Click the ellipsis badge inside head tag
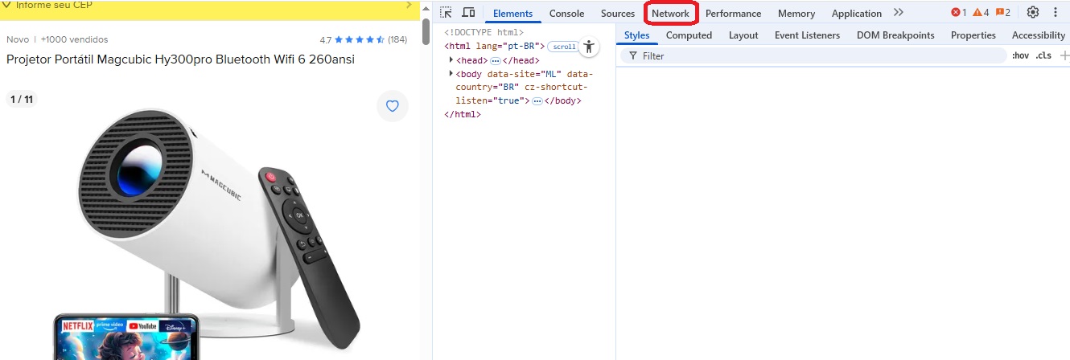Image resolution: width=1070 pixels, height=360 pixels. tap(496, 60)
